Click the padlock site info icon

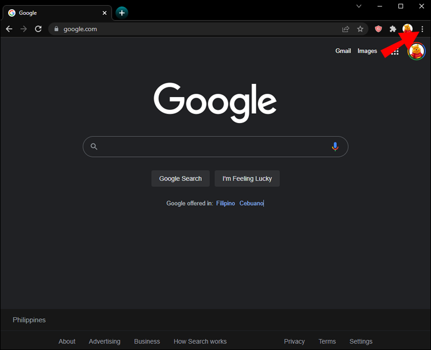[56, 29]
